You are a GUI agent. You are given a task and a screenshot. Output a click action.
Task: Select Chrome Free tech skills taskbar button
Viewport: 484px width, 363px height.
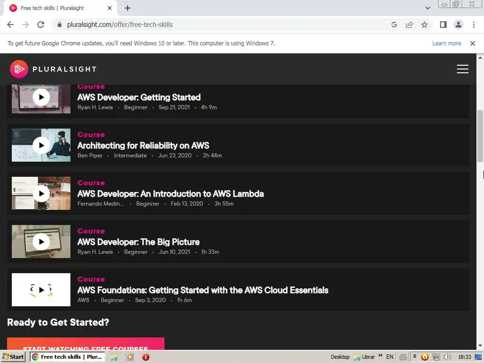click(67, 357)
